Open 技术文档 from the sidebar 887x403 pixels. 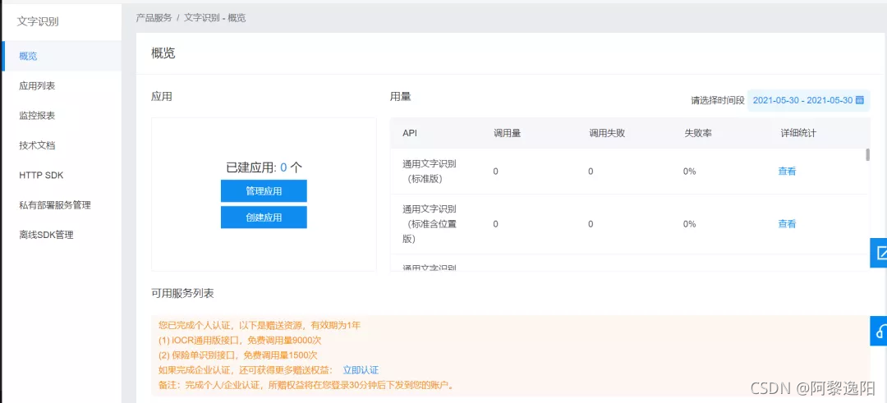point(61,146)
